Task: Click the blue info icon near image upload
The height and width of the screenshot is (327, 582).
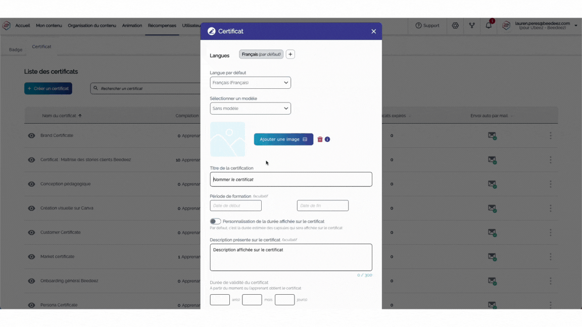Action: [x=327, y=139]
